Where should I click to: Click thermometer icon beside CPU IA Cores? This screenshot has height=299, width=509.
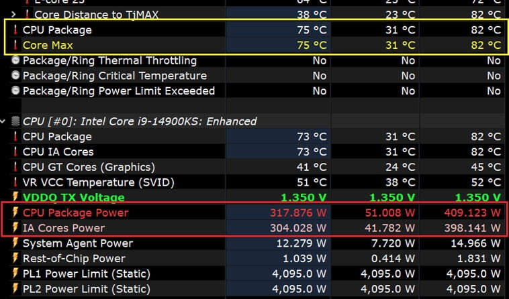tap(15, 152)
